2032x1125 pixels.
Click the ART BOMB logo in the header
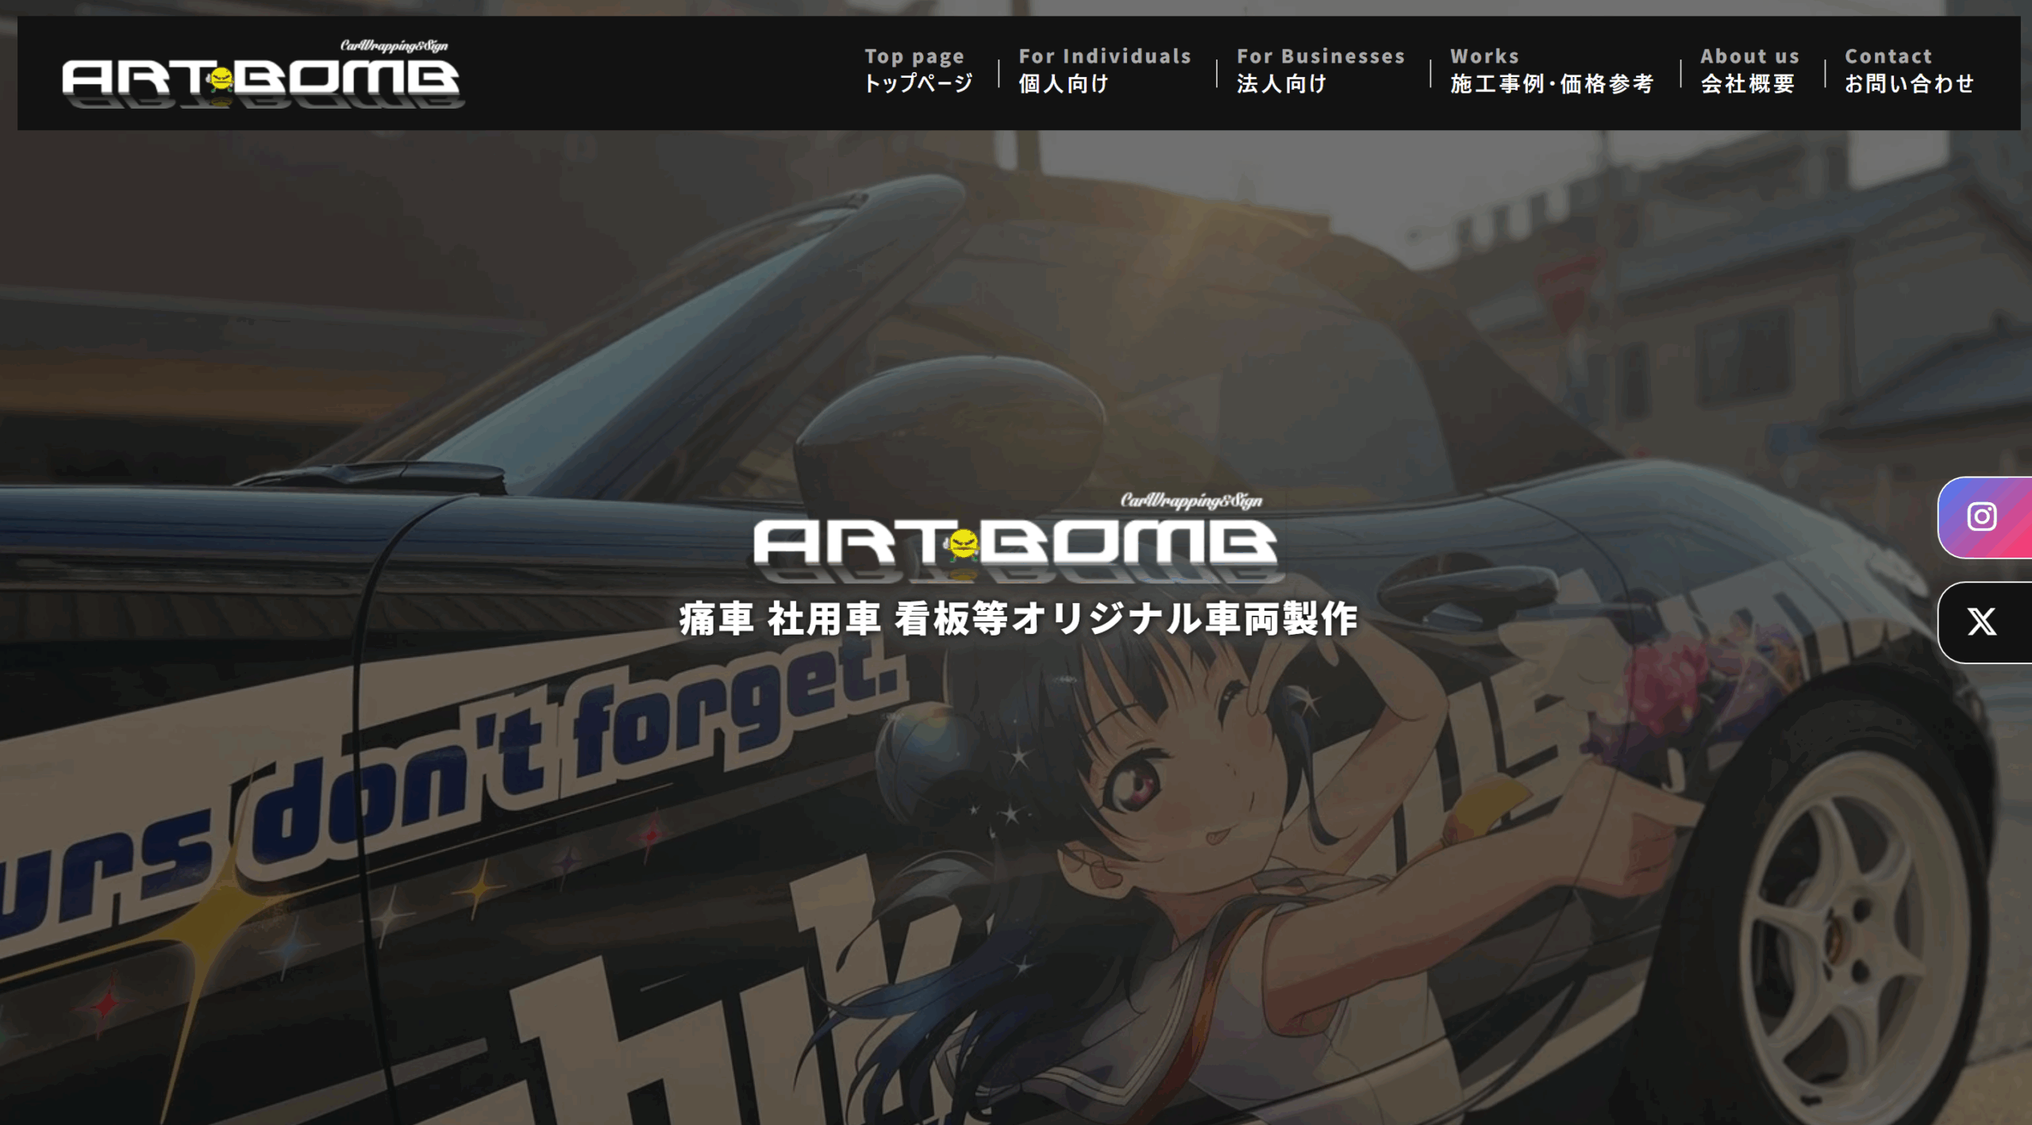point(263,73)
